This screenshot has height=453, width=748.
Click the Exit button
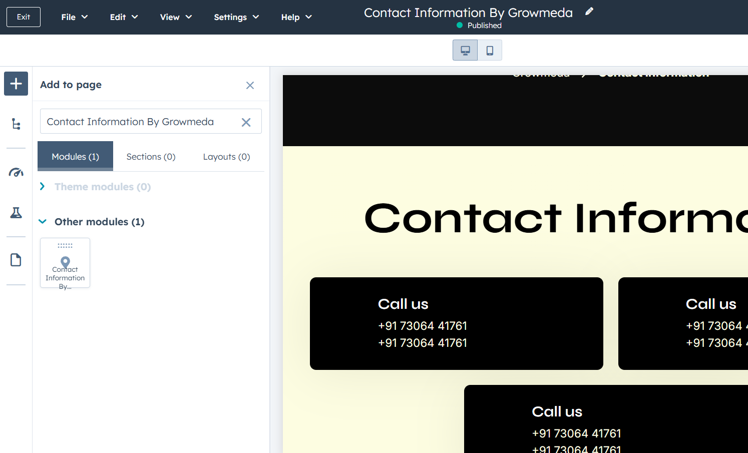24,17
